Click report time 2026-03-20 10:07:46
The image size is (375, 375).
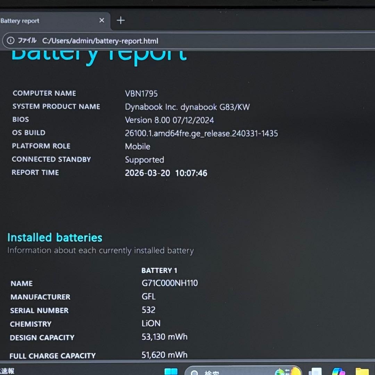click(166, 173)
